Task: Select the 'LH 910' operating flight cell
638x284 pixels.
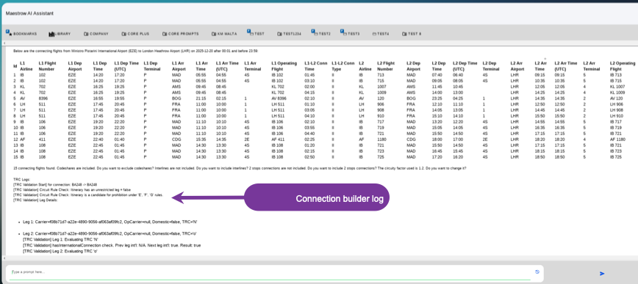Action: coord(616,116)
